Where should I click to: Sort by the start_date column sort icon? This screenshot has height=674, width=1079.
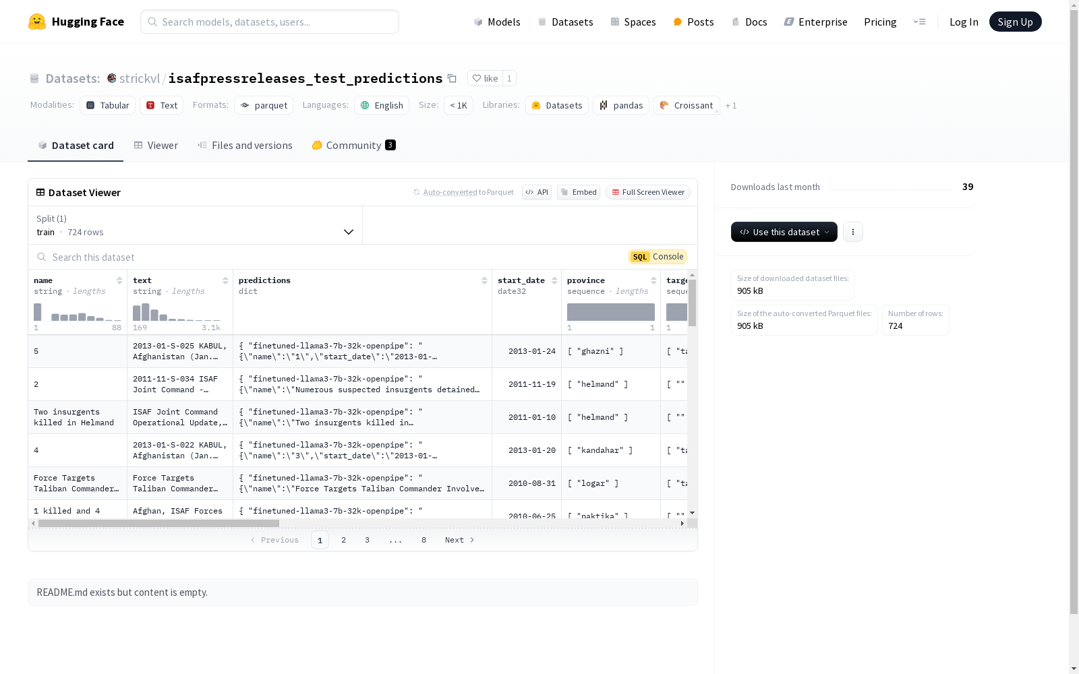554,280
